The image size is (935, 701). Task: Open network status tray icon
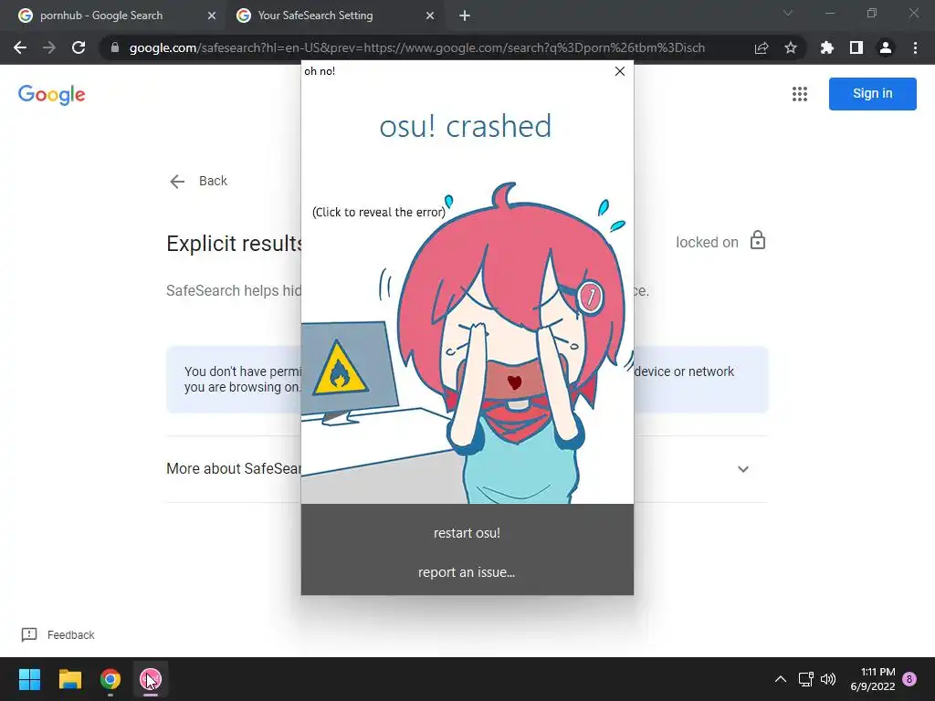coord(805,679)
